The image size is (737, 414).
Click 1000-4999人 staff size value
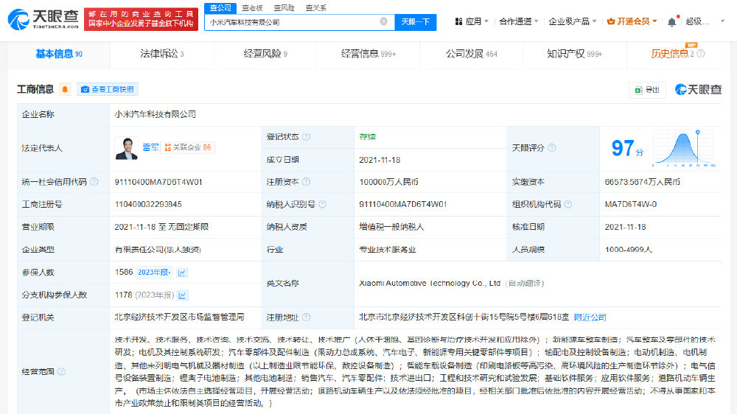[629, 250]
